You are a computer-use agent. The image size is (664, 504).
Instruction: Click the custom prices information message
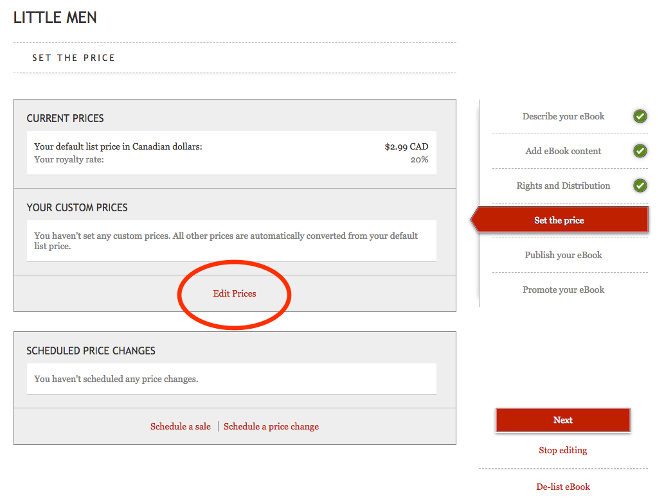(226, 241)
